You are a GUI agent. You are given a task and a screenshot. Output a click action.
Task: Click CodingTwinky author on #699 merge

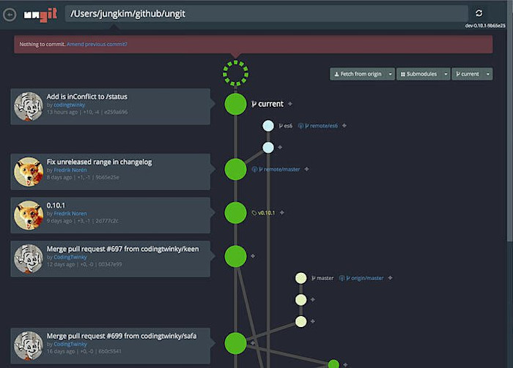point(70,344)
